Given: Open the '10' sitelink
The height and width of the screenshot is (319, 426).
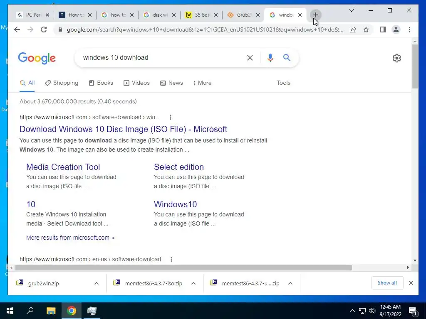Looking at the screenshot, I should tap(31, 204).
